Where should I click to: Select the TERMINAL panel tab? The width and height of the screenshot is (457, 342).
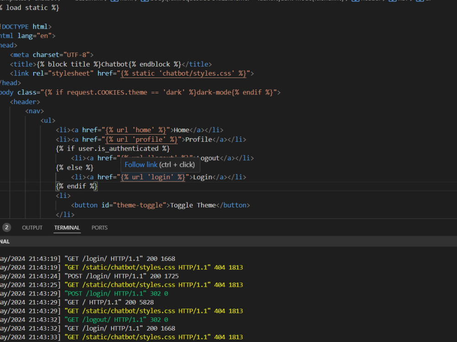pos(67,228)
